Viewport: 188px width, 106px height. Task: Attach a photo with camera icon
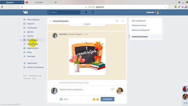tap(61, 99)
